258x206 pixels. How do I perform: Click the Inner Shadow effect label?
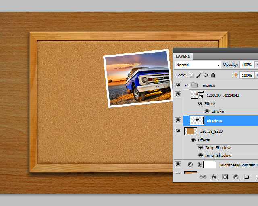pyautogui.click(x=218, y=155)
